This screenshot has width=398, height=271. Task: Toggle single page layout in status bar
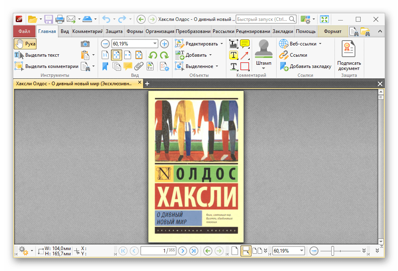pos(235,251)
